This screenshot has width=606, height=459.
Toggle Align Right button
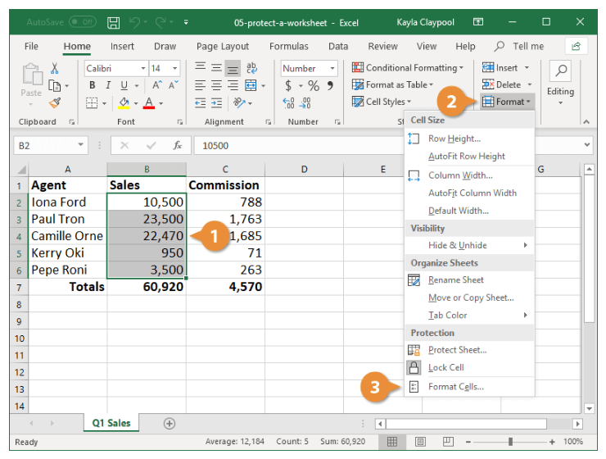[233, 85]
